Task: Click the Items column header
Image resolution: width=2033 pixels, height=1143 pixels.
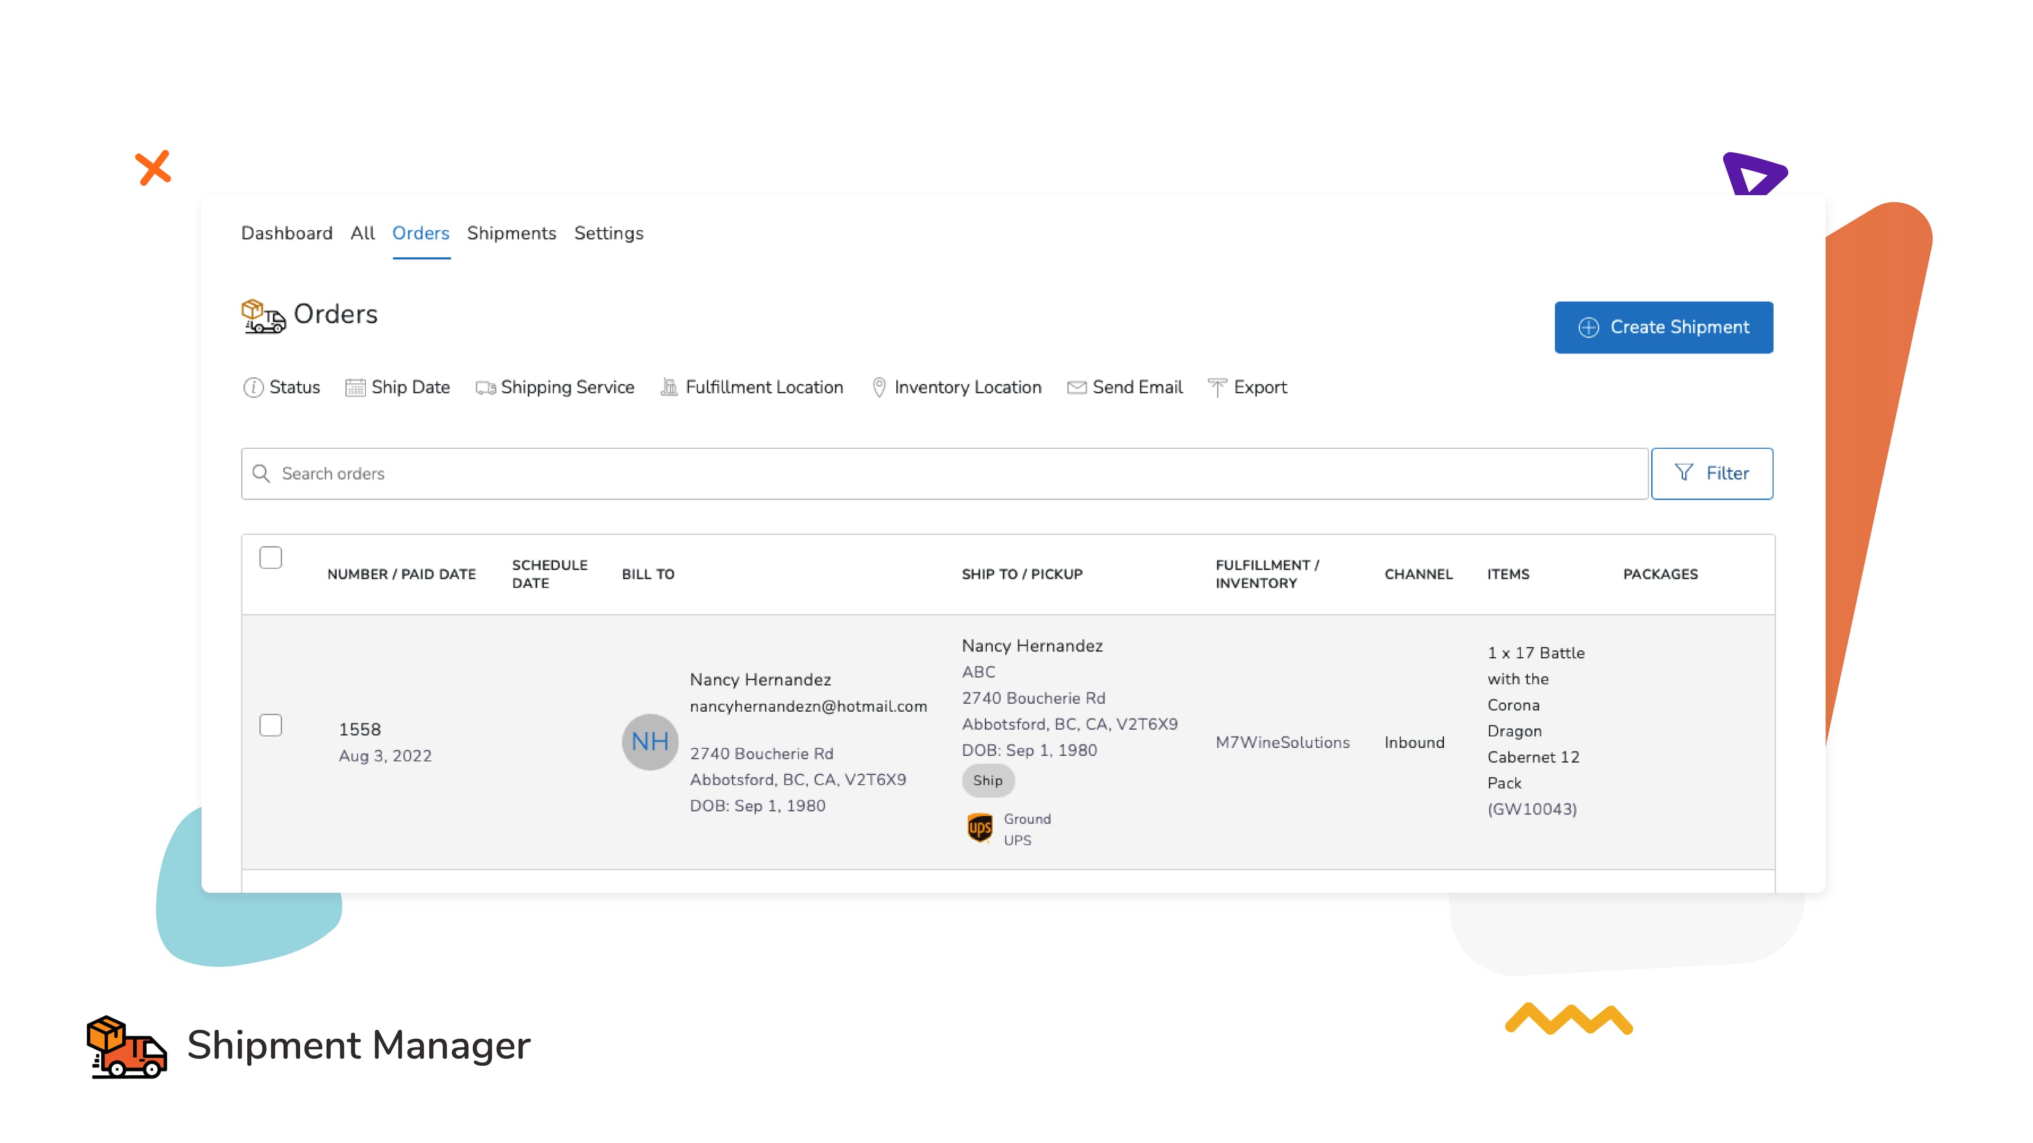Action: click(1508, 574)
